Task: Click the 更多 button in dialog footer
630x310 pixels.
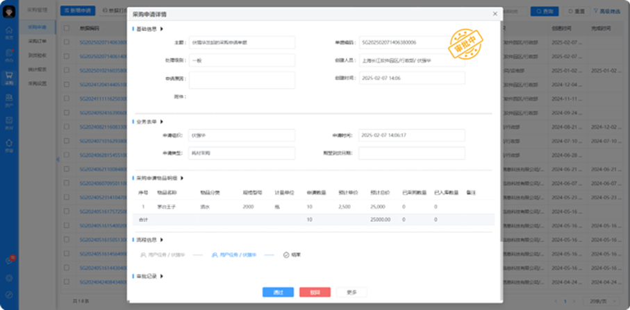Action: click(351, 293)
